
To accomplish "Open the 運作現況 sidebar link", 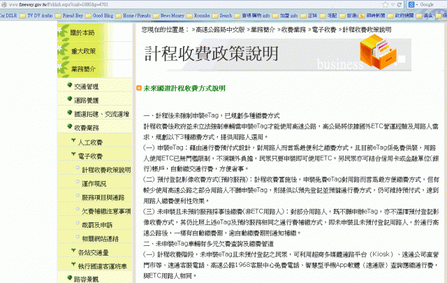I will 94,184.
